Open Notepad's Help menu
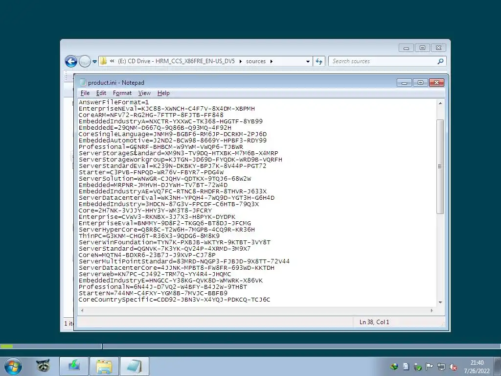Screen dimensions: 501x376 click(163, 93)
